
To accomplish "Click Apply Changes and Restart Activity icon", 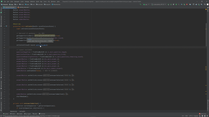I will point(171,4).
